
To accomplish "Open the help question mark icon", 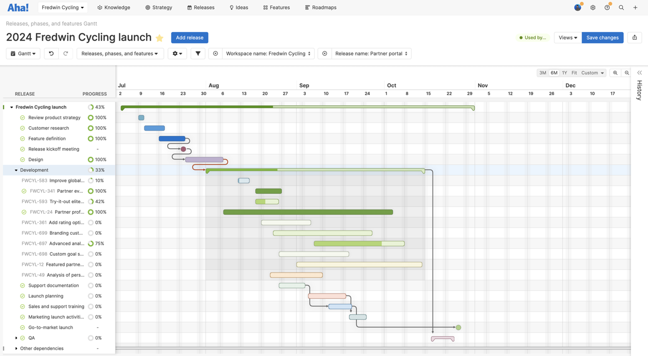I will coord(607,7).
